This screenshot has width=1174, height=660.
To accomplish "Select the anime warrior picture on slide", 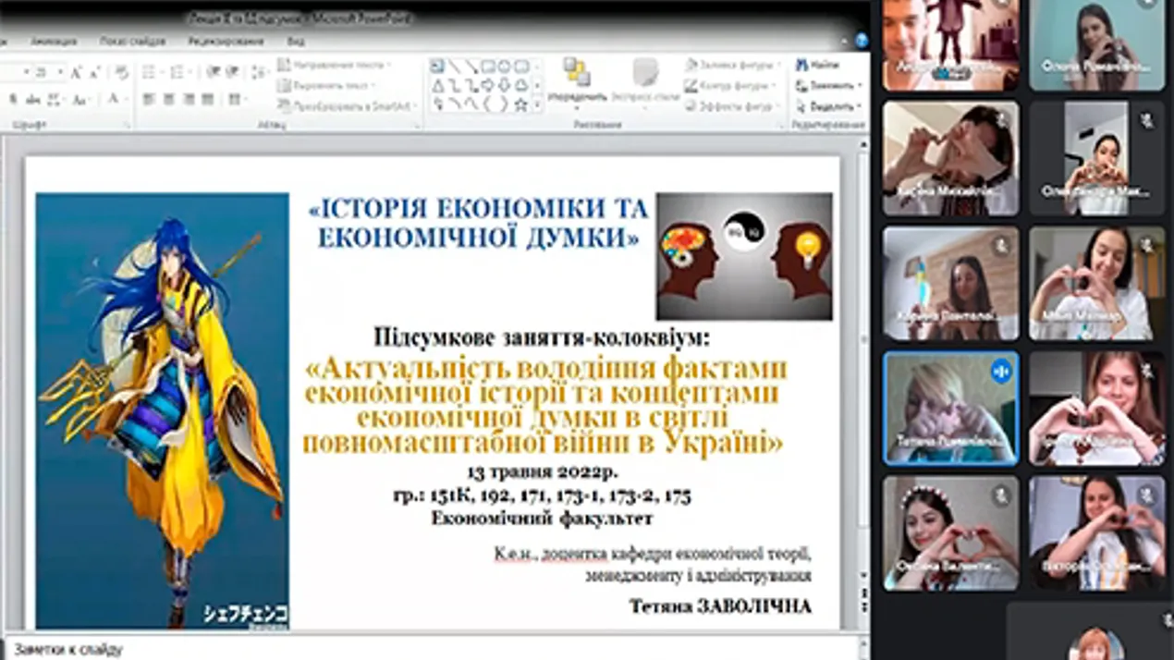I will 163,410.
